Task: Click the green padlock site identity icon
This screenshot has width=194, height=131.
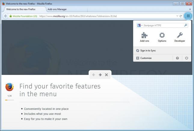Action: click(x=11, y=16)
